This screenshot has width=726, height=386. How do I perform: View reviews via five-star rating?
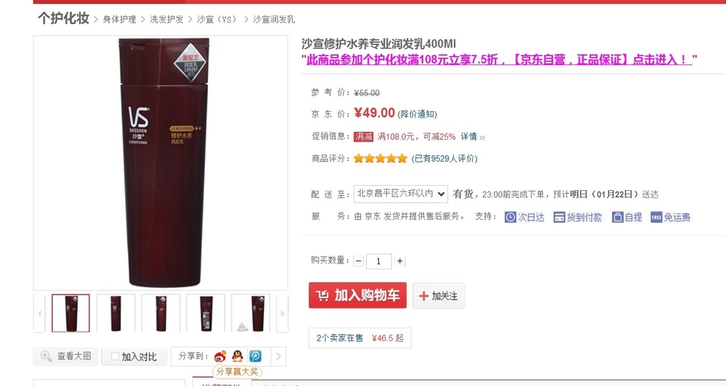[x=380, y=159]
